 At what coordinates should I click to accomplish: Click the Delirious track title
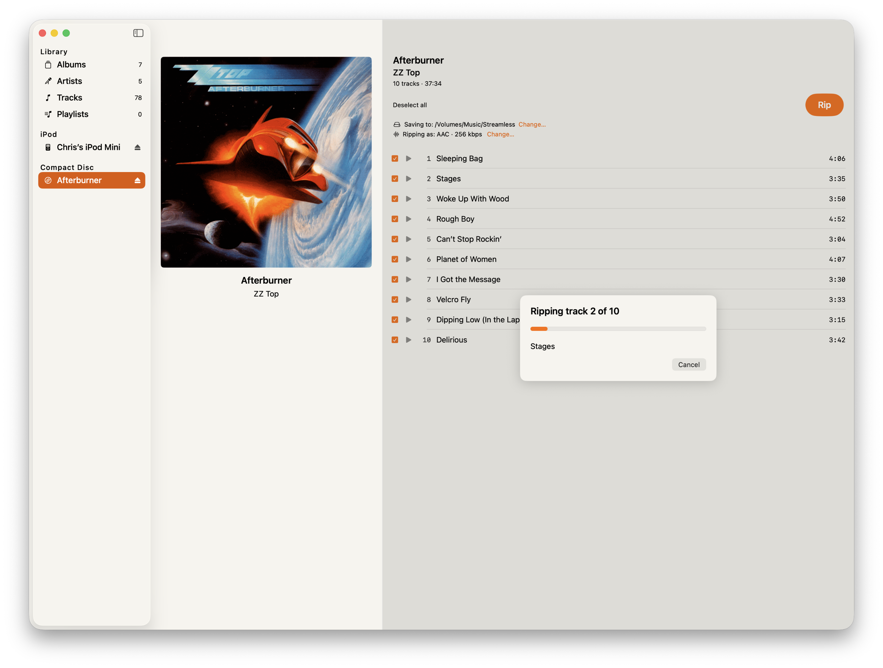click(x=452, y=340)
